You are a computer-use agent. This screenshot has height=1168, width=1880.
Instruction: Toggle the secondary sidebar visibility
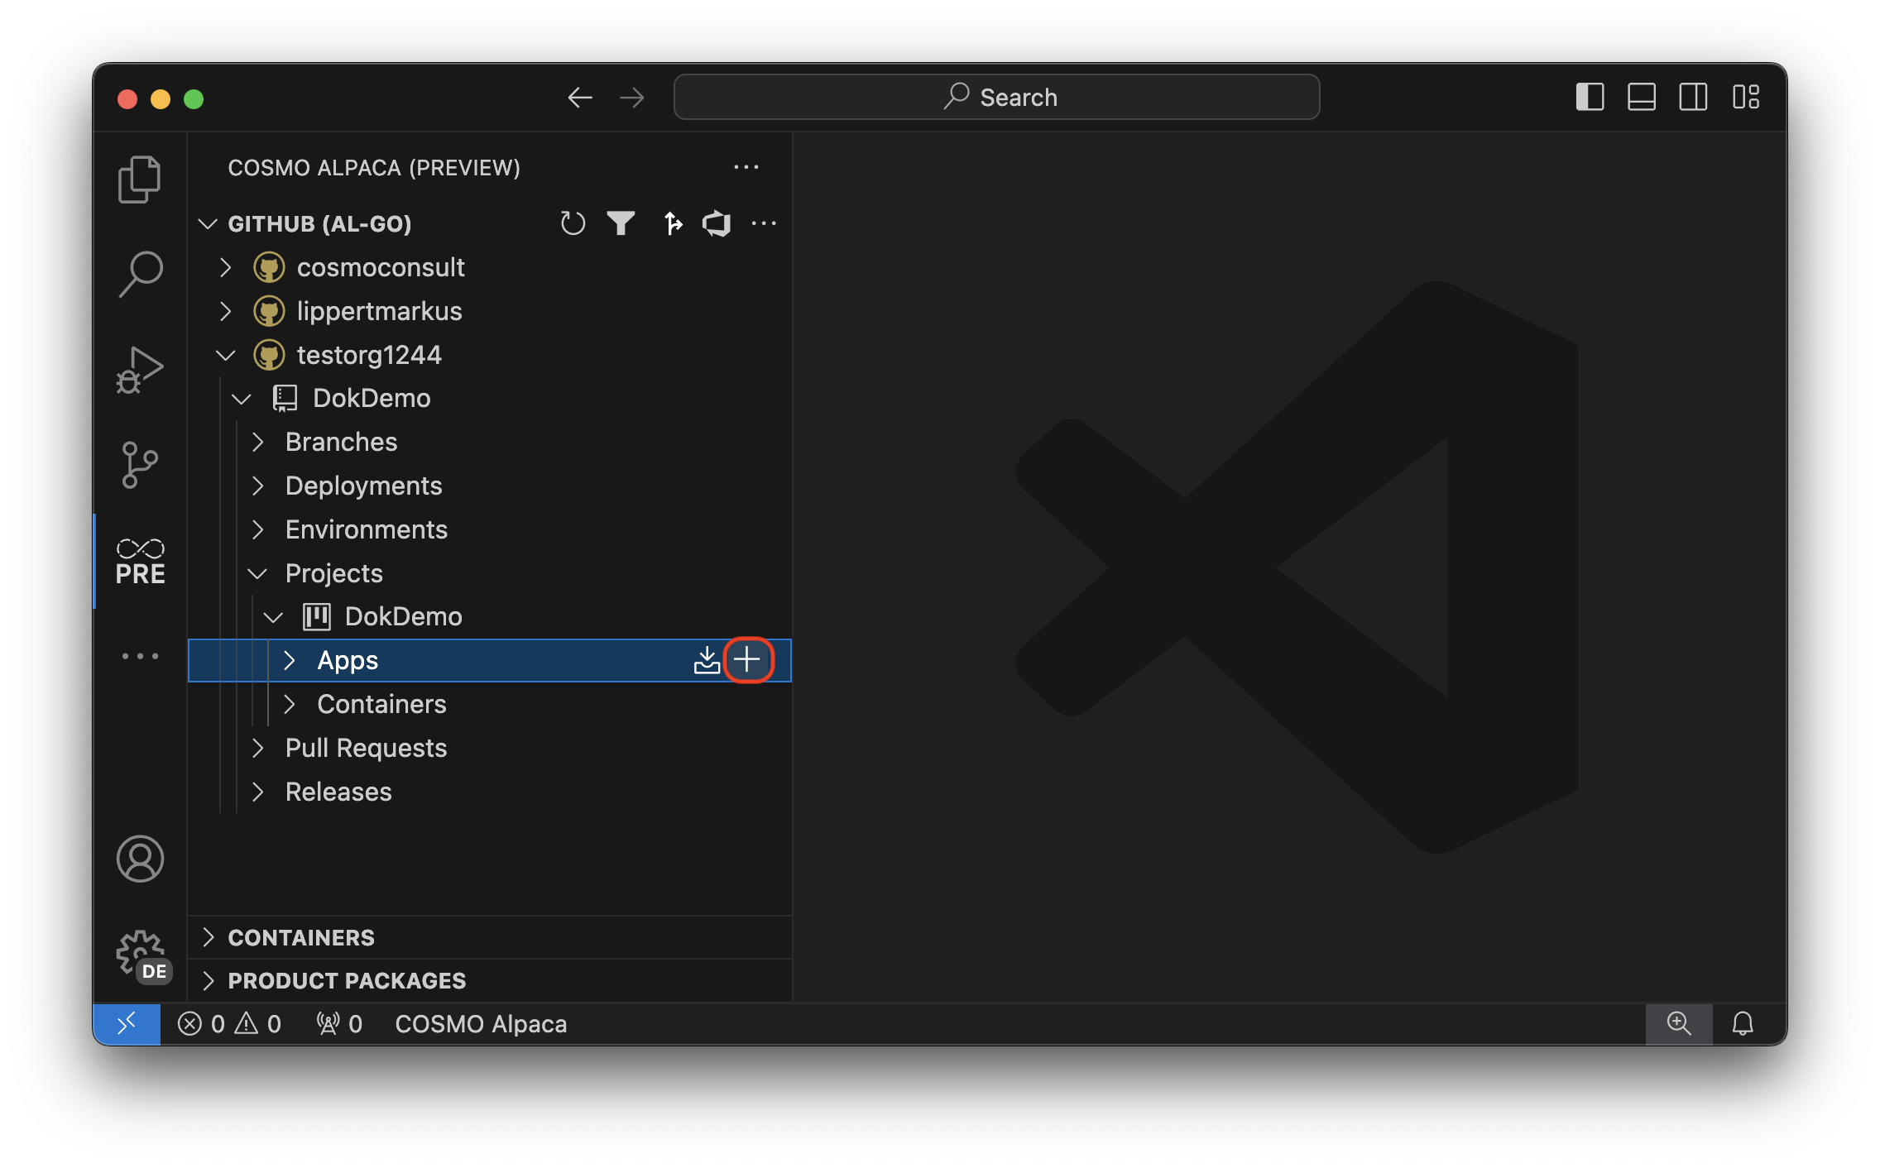tap(1693, 97)
